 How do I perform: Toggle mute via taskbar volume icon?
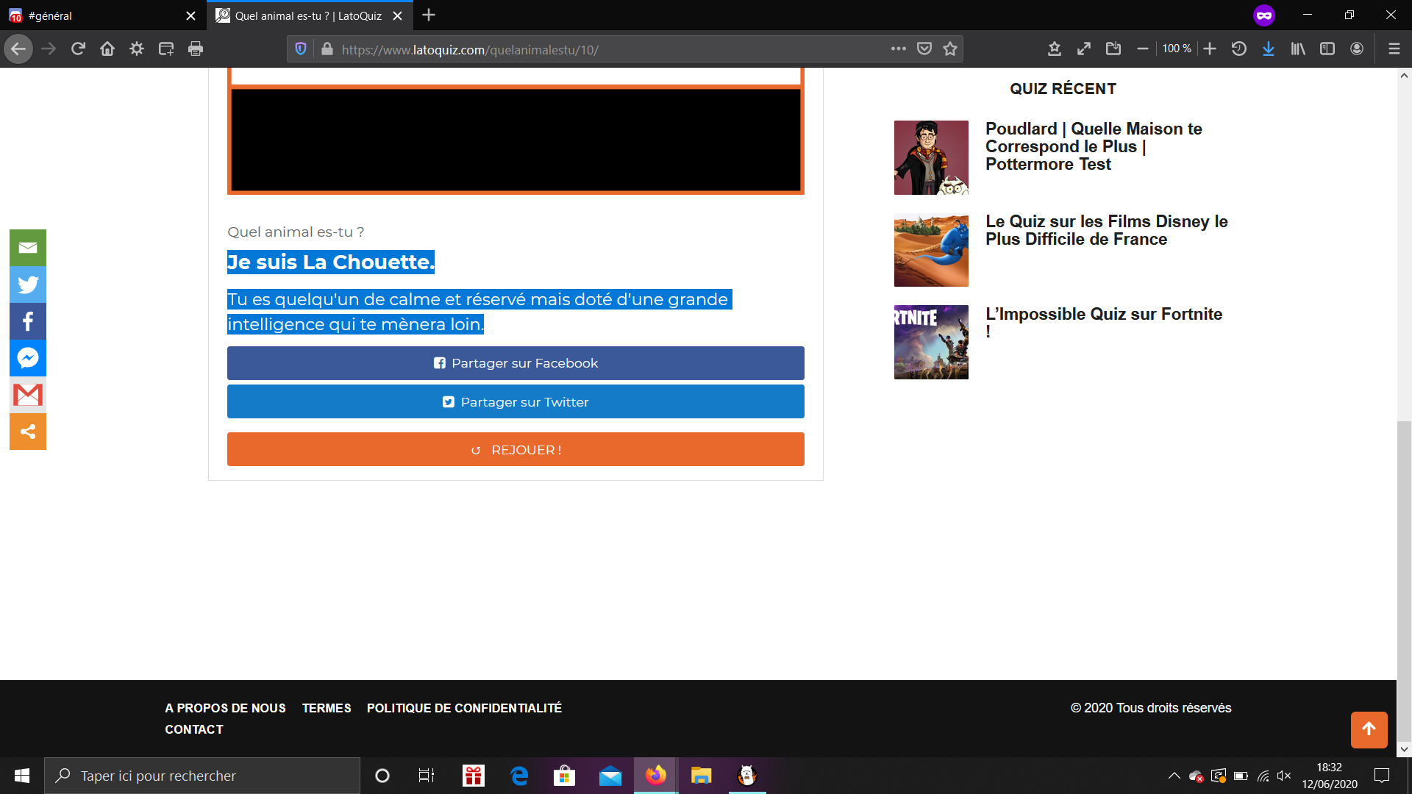pos(1284,776)
